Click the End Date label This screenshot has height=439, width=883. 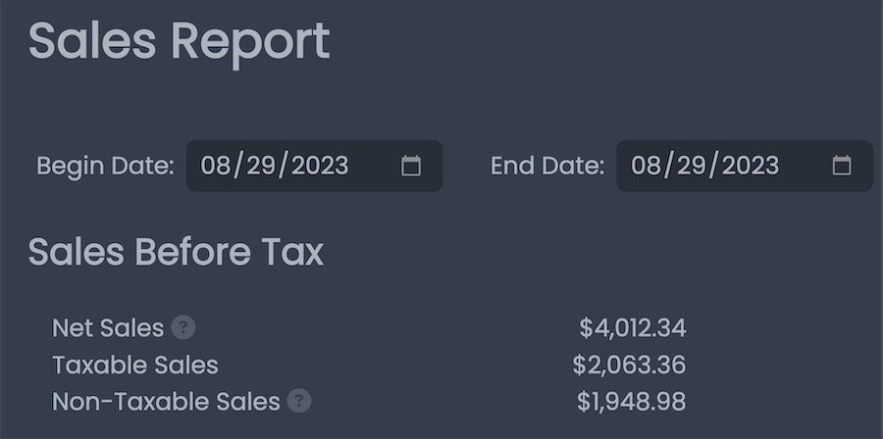point(547,166)
